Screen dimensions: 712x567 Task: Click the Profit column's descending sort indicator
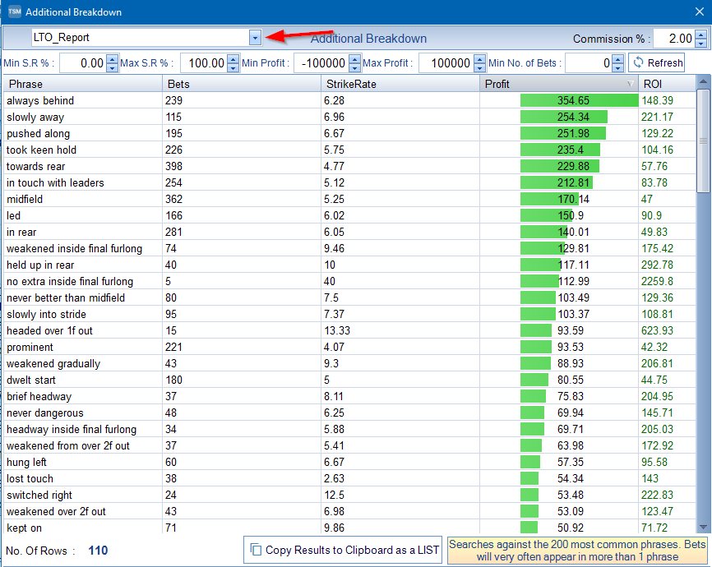coord(630,83)
